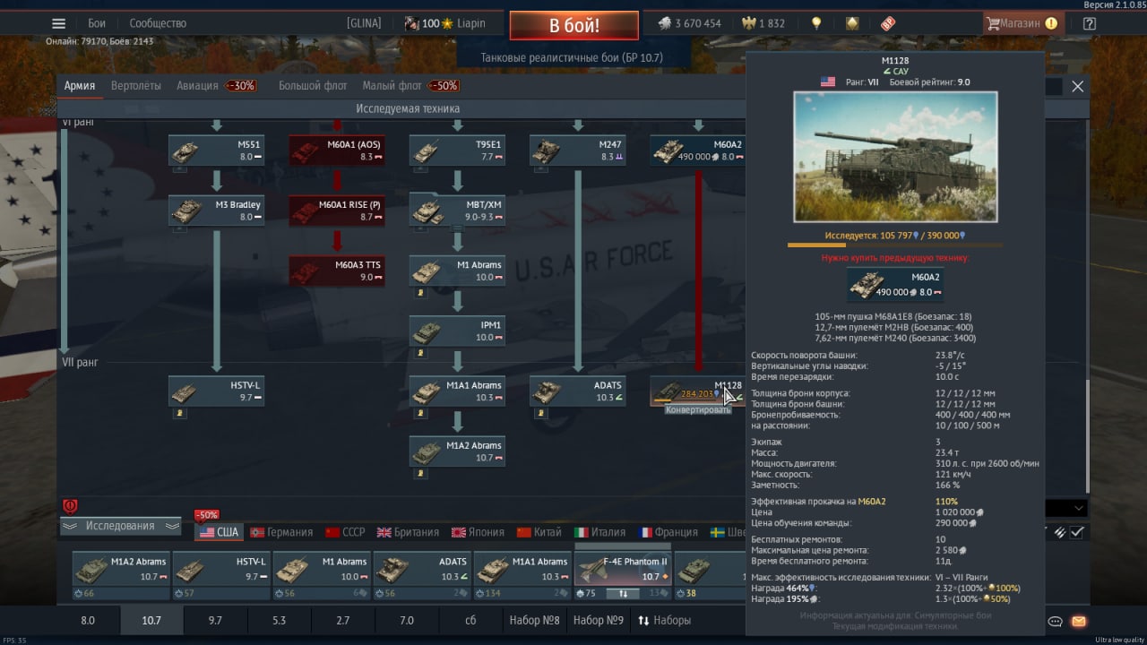Select the СССР nation tab
Image resolution: width=1147 pixels, height=645 pixels.
pyautogui.click(x=346, y=532)
